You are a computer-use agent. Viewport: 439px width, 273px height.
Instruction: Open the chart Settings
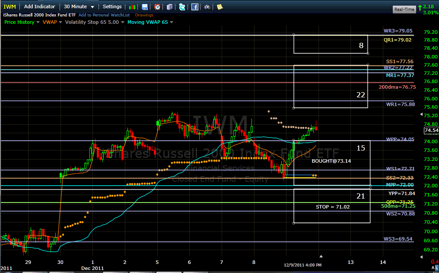click(x=112, y=6)
